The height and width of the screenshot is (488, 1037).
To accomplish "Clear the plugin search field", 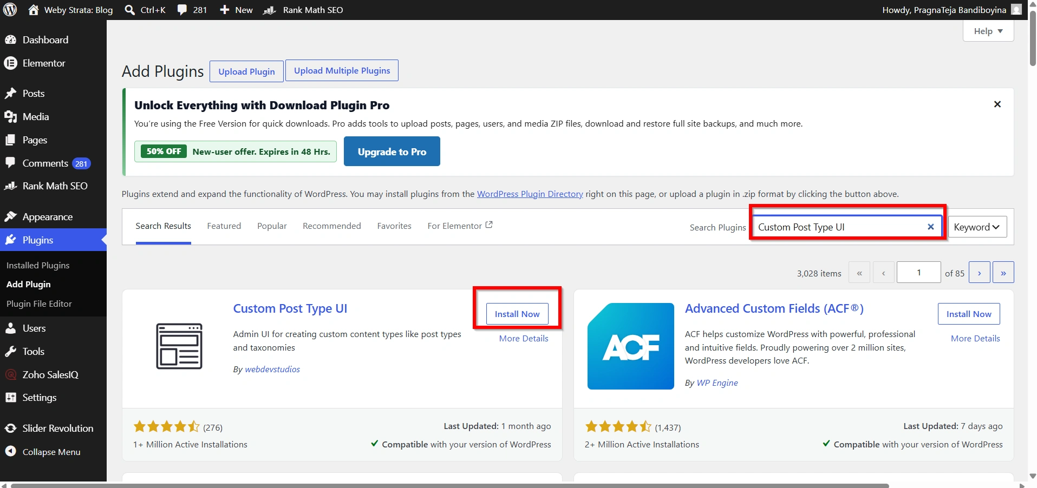I will pos(931,227).
